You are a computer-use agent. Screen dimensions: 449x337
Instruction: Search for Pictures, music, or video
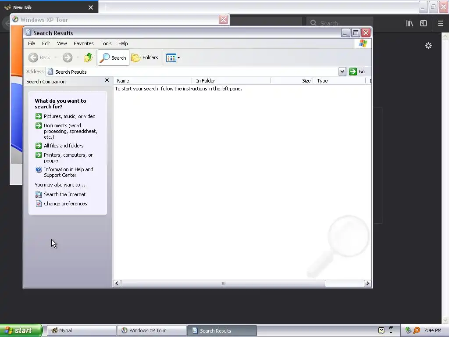[70, 116]
